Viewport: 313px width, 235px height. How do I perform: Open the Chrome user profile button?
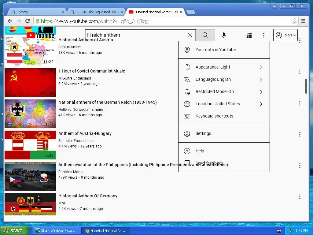(x=274, y=6)
